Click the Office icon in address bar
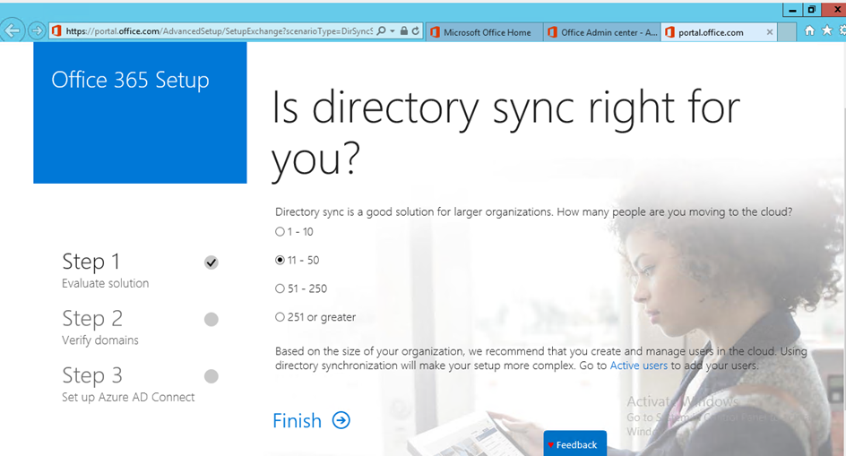The height and width of the screenshot is (456, 846). point(56,31)
